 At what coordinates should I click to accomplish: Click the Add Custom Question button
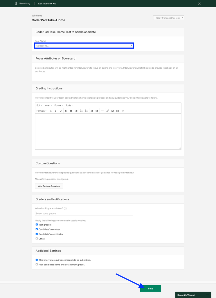[49, 186]
